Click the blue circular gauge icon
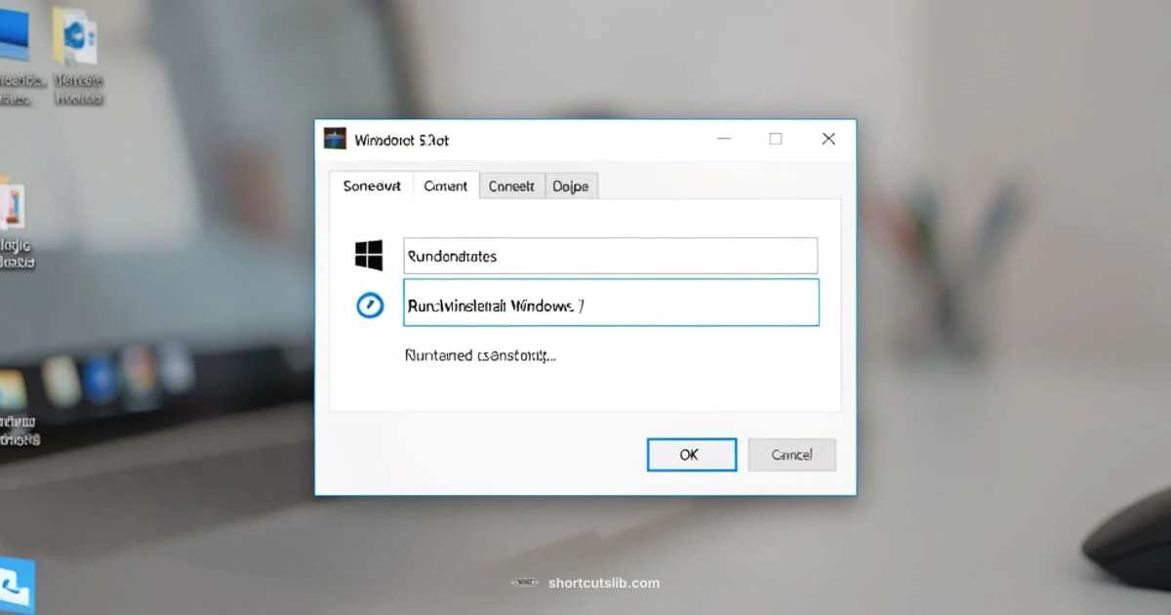The image size is (1171, 615). (x=370, y=306)
